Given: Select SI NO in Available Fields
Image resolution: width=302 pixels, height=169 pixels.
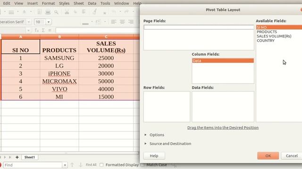Looking at the screenshot, I should click(x=279, y=27).
